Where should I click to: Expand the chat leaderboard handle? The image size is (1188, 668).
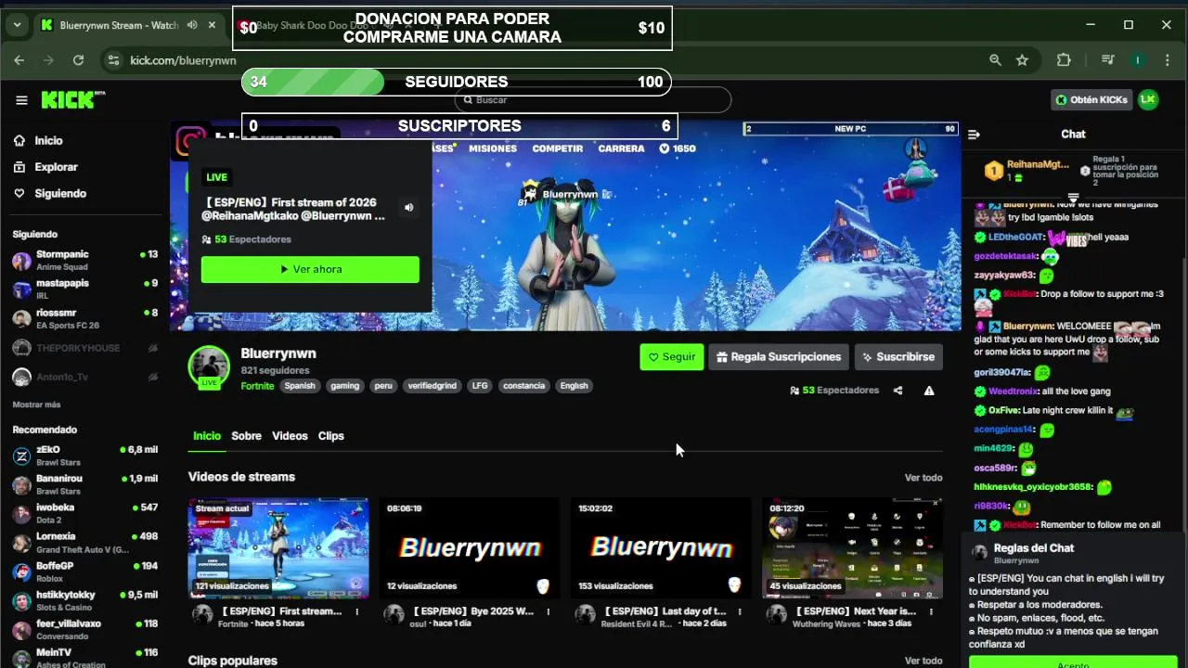coord(1074,197)
